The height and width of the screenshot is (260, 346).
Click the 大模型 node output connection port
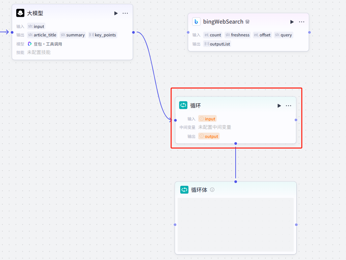(133, 32)
